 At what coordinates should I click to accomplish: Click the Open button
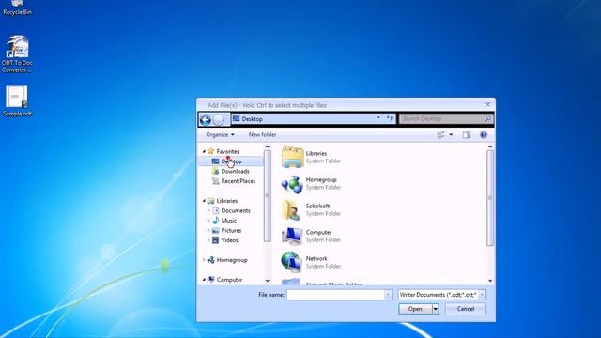[x=415, y=309]
